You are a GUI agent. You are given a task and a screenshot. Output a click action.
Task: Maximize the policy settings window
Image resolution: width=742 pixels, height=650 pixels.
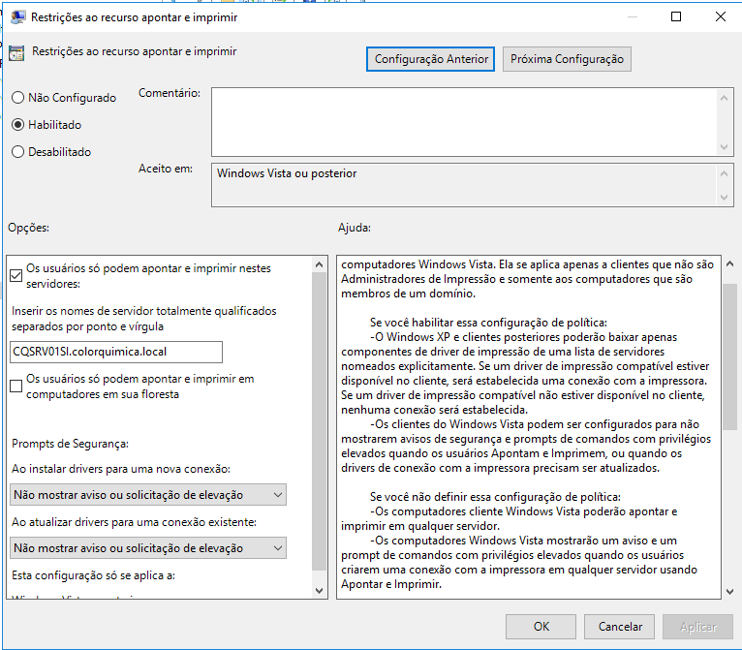tap(676, 16)
